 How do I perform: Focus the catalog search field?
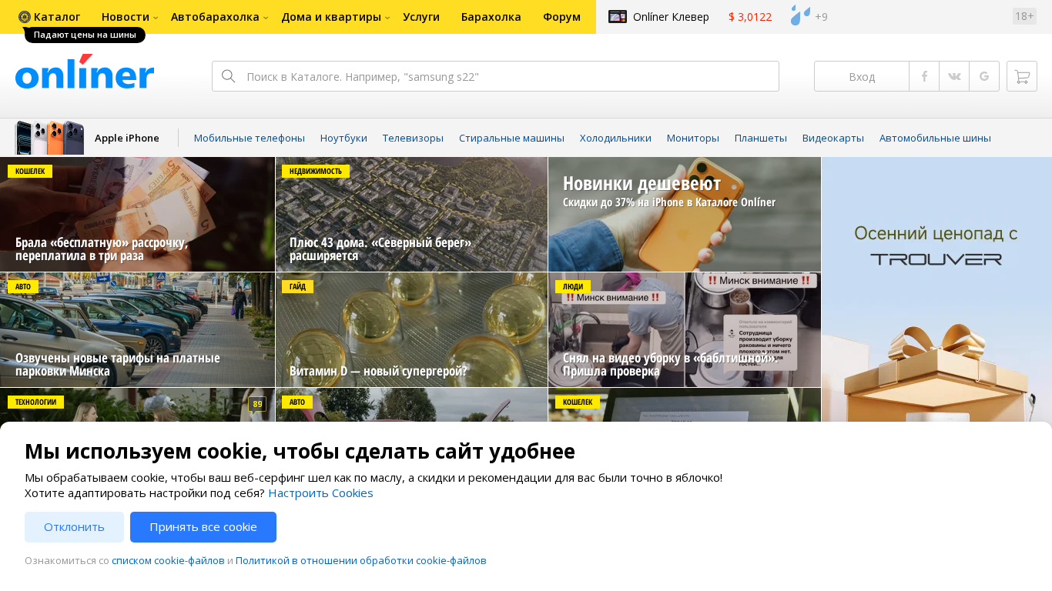pos(495,76)
